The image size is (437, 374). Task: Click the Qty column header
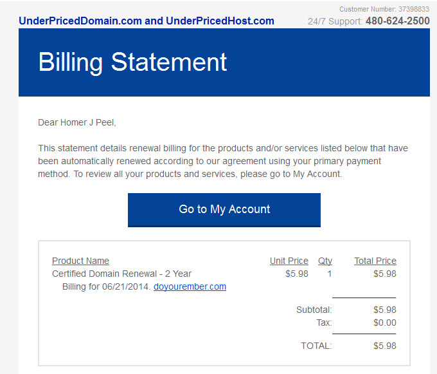[325, 261]
